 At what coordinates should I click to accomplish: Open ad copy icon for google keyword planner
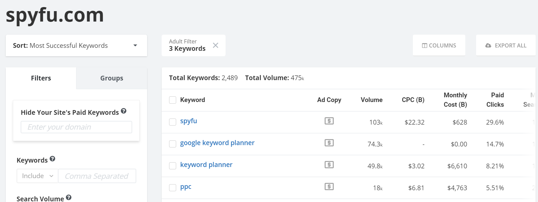pyautogui.click(x=329, y=143)
